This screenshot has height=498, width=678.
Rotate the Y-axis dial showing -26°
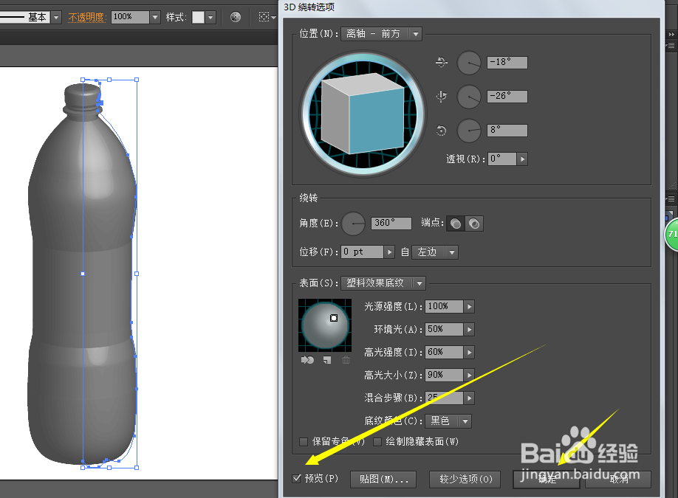click(469, 96)
